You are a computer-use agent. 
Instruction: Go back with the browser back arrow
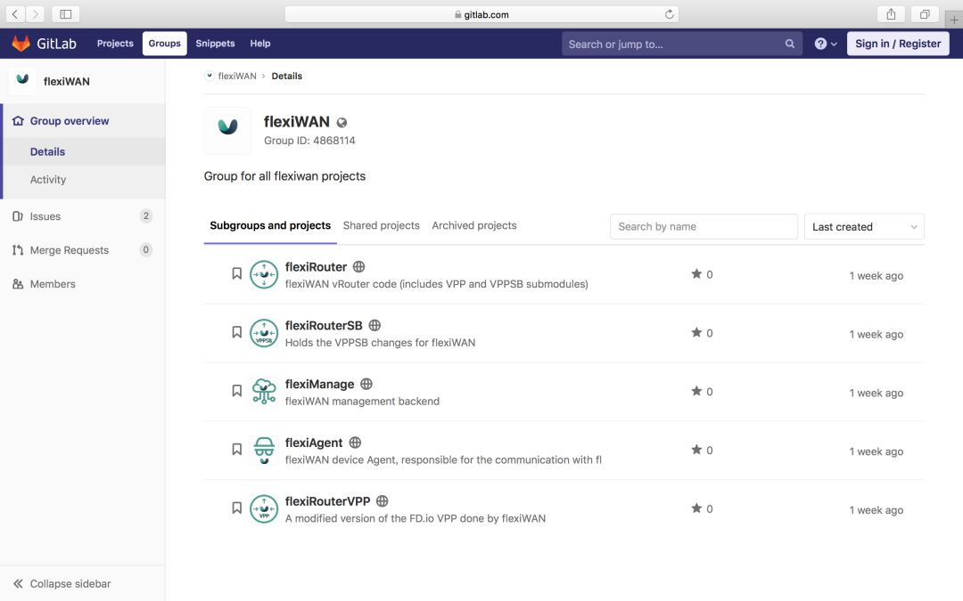point(15,14)
